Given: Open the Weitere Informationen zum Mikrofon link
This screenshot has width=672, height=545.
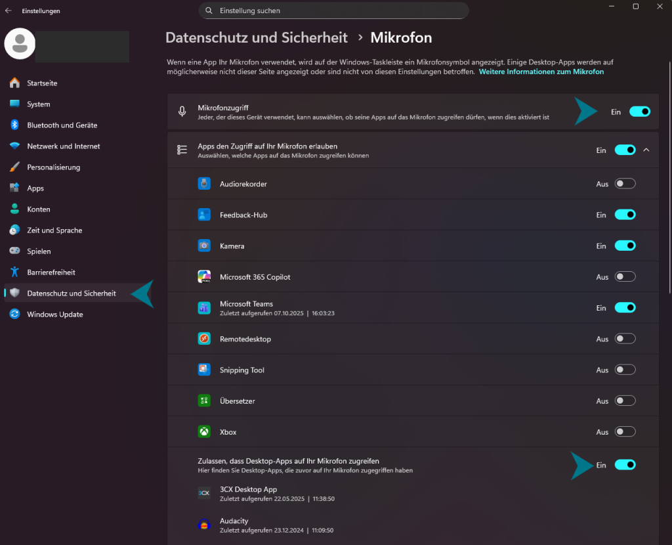Looking at the screenshot, I should 541,72.
